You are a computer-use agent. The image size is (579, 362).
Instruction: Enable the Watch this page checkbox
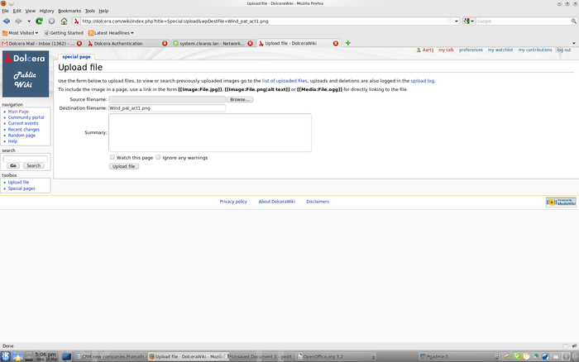click(112, 157)
